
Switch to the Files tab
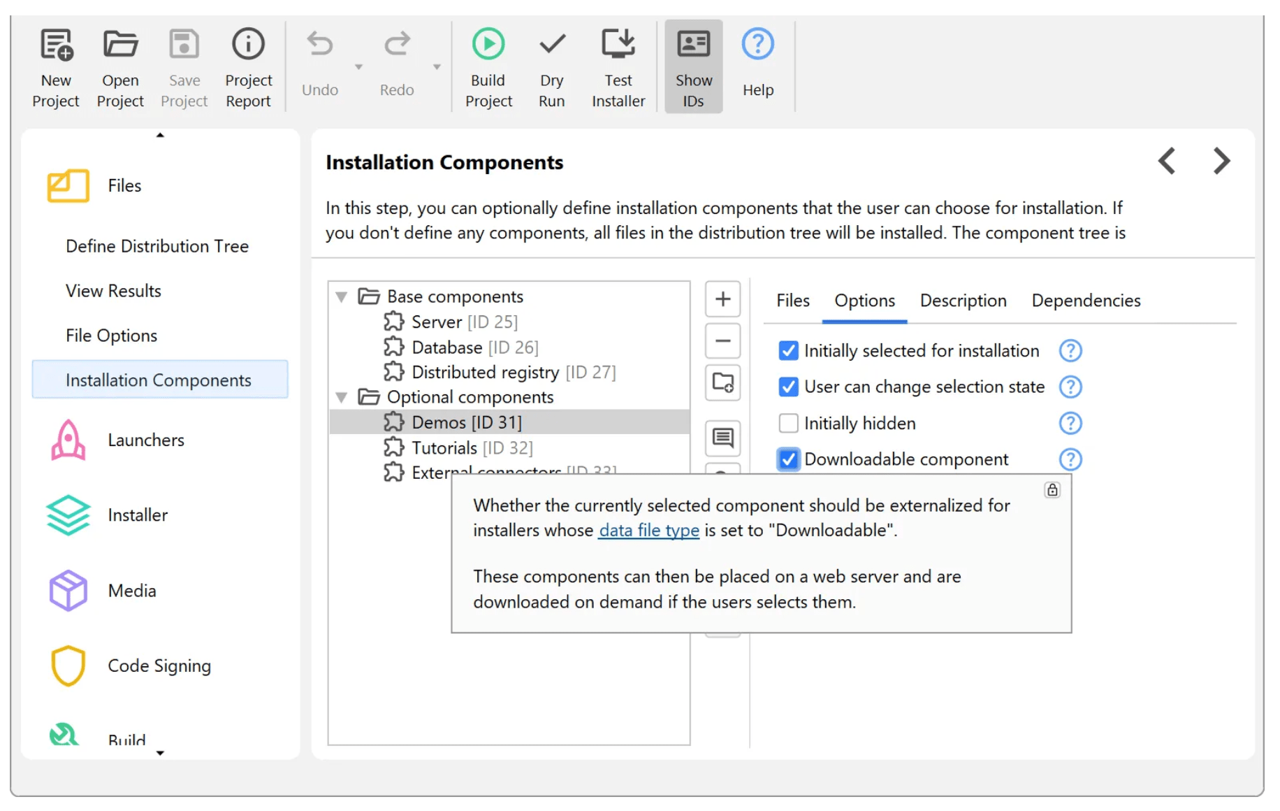pos(793,301)
